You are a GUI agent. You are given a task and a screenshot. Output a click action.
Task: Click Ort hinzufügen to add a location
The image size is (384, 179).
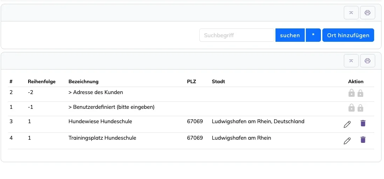(x=348, y=35)
